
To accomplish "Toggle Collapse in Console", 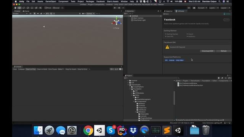I will [21, 69].
